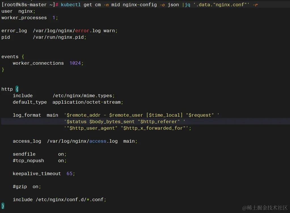Click the log_format directive
The height and width of the screenshot is (213, 290).
click(x=27, y=115)
